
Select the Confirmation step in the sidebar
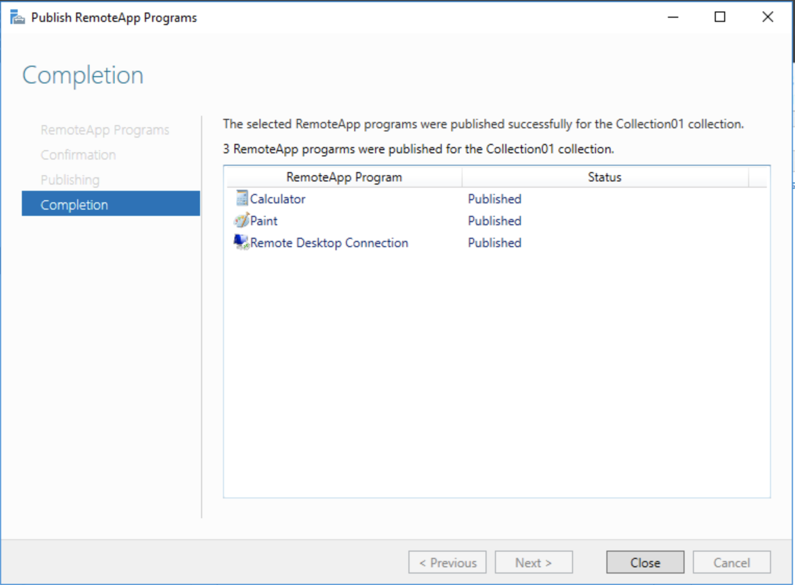[78, 155]
